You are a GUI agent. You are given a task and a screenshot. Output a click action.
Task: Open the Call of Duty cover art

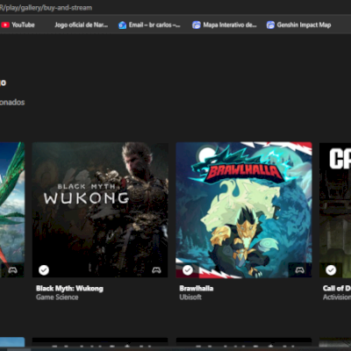(x=335, y=210)
